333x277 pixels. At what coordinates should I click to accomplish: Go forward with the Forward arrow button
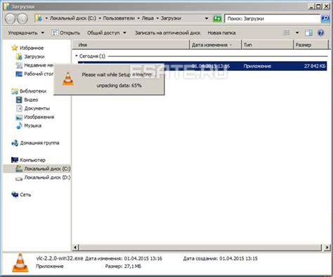[x=22, y=19]
